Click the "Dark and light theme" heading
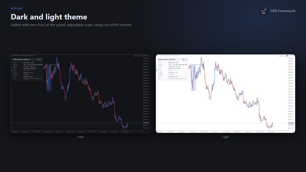 (49, 17)
